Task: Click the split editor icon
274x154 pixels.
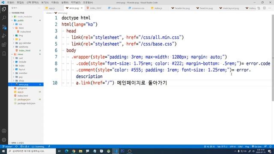Action: point(264,8)
